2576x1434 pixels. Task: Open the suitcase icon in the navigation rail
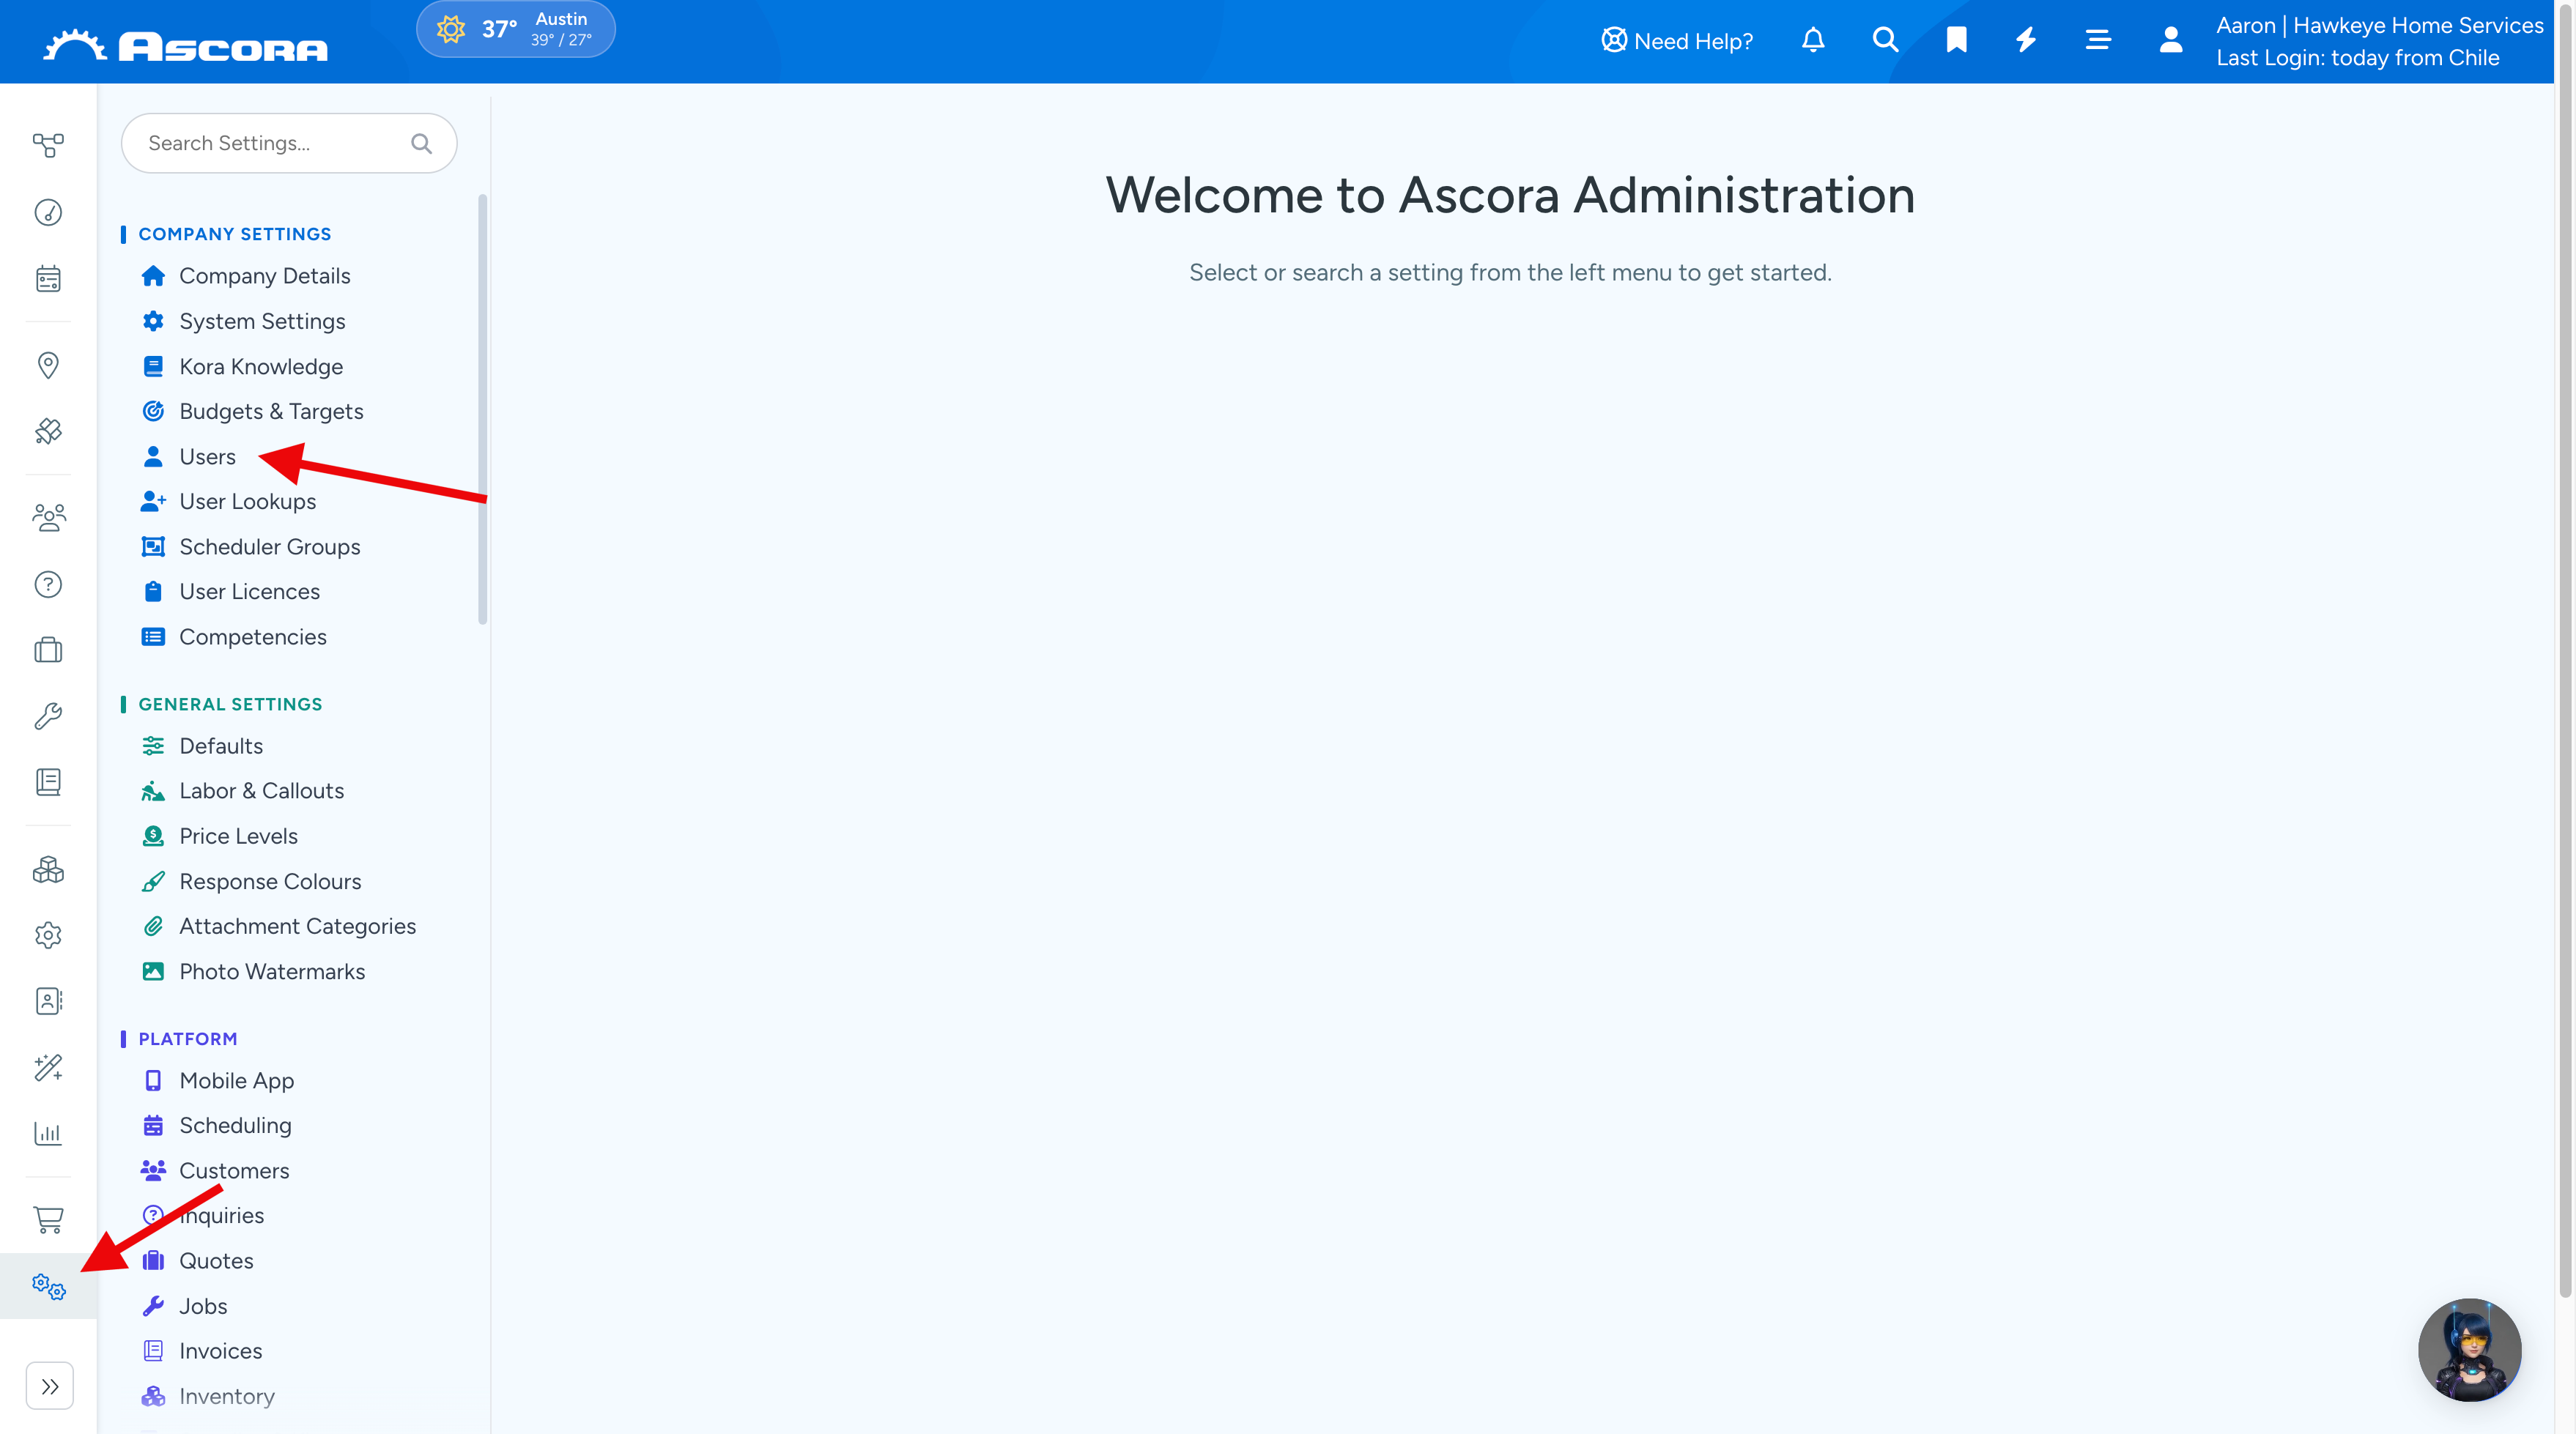click(x=48, y=650)
